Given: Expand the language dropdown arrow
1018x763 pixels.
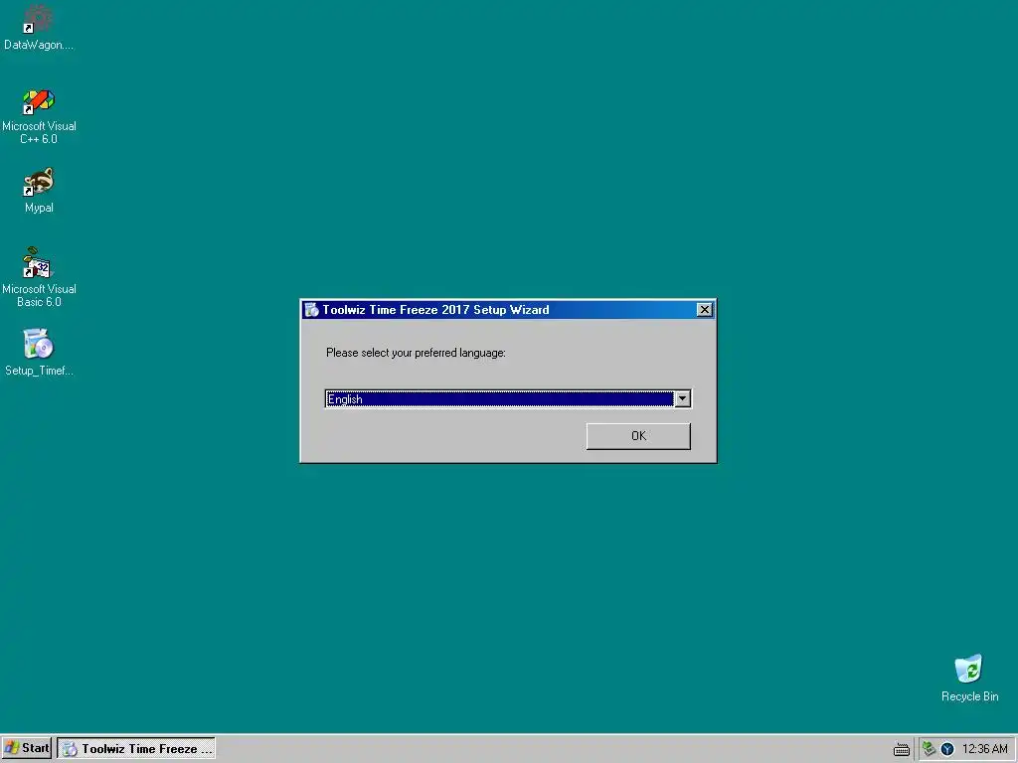Looking at the screenshot, I should tap(682, 399).
